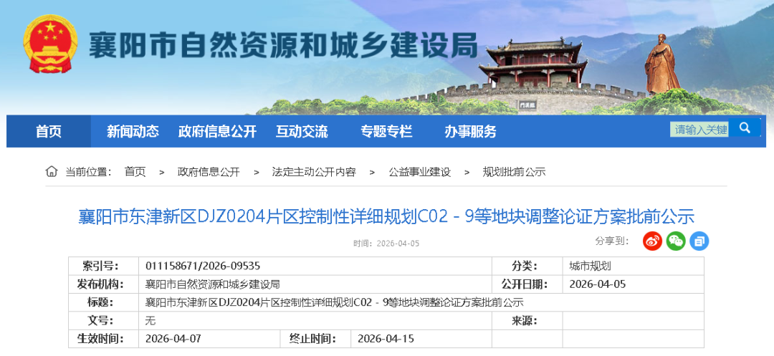Open the 首页 navigation tab
This screenshot has height=356, width=774.
point(49,132)
